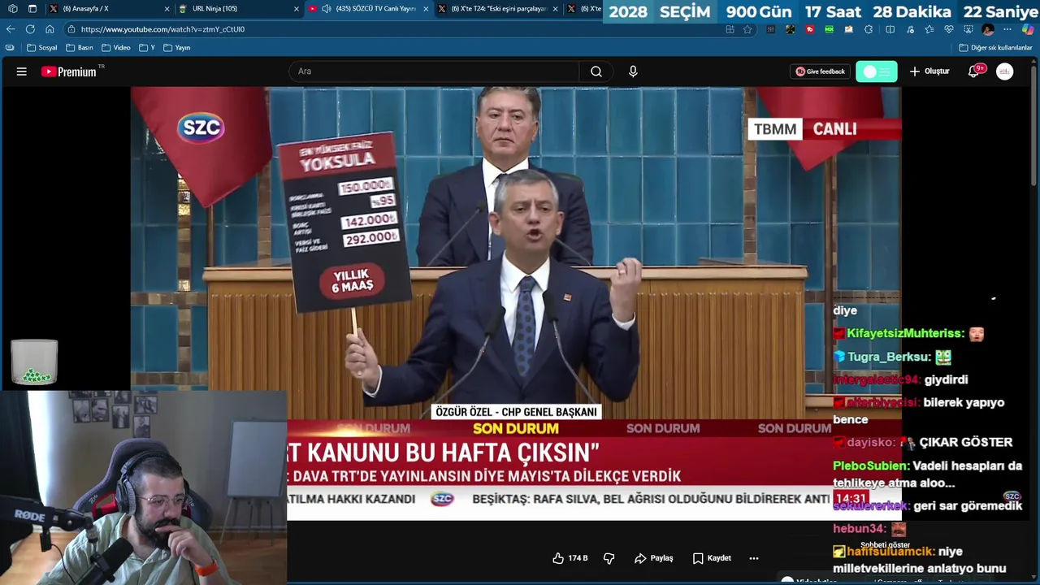
Task: Expand Diğer sık kullanılanlar folder
Action: click(995, 48)
